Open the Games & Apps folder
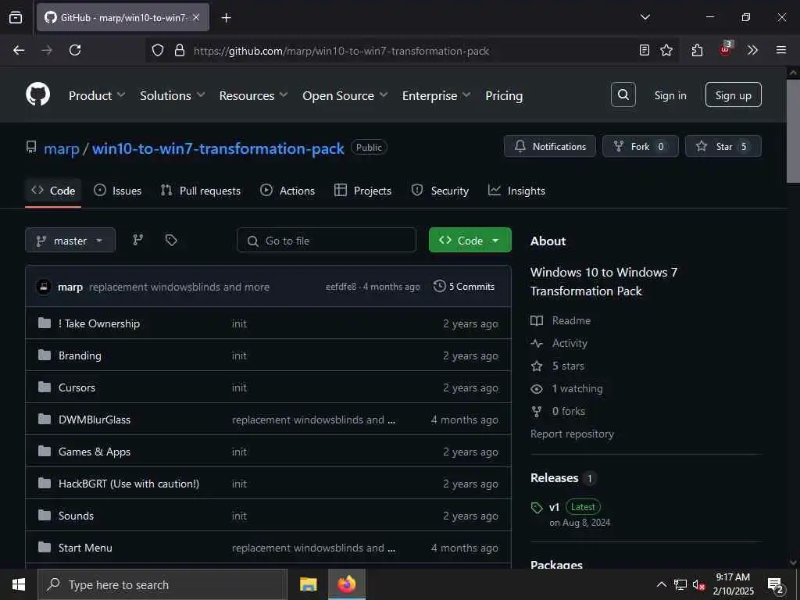The width and height of the screenshot is (800, 600). click(95, 452)
